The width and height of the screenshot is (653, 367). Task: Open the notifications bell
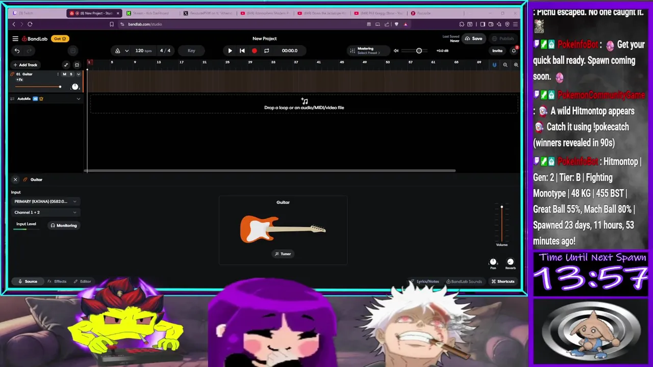coord(514,50)
